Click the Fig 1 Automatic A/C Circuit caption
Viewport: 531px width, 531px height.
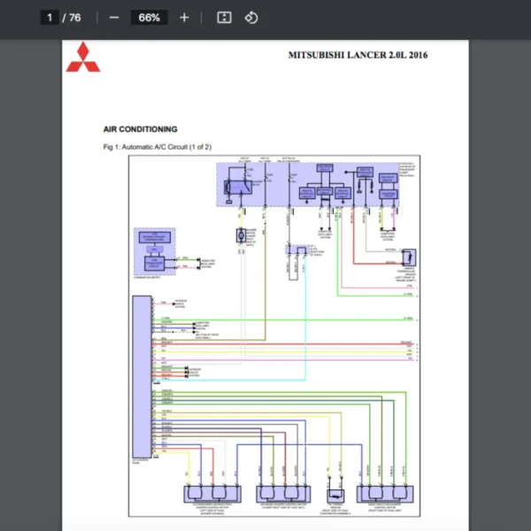pos(157,146)
